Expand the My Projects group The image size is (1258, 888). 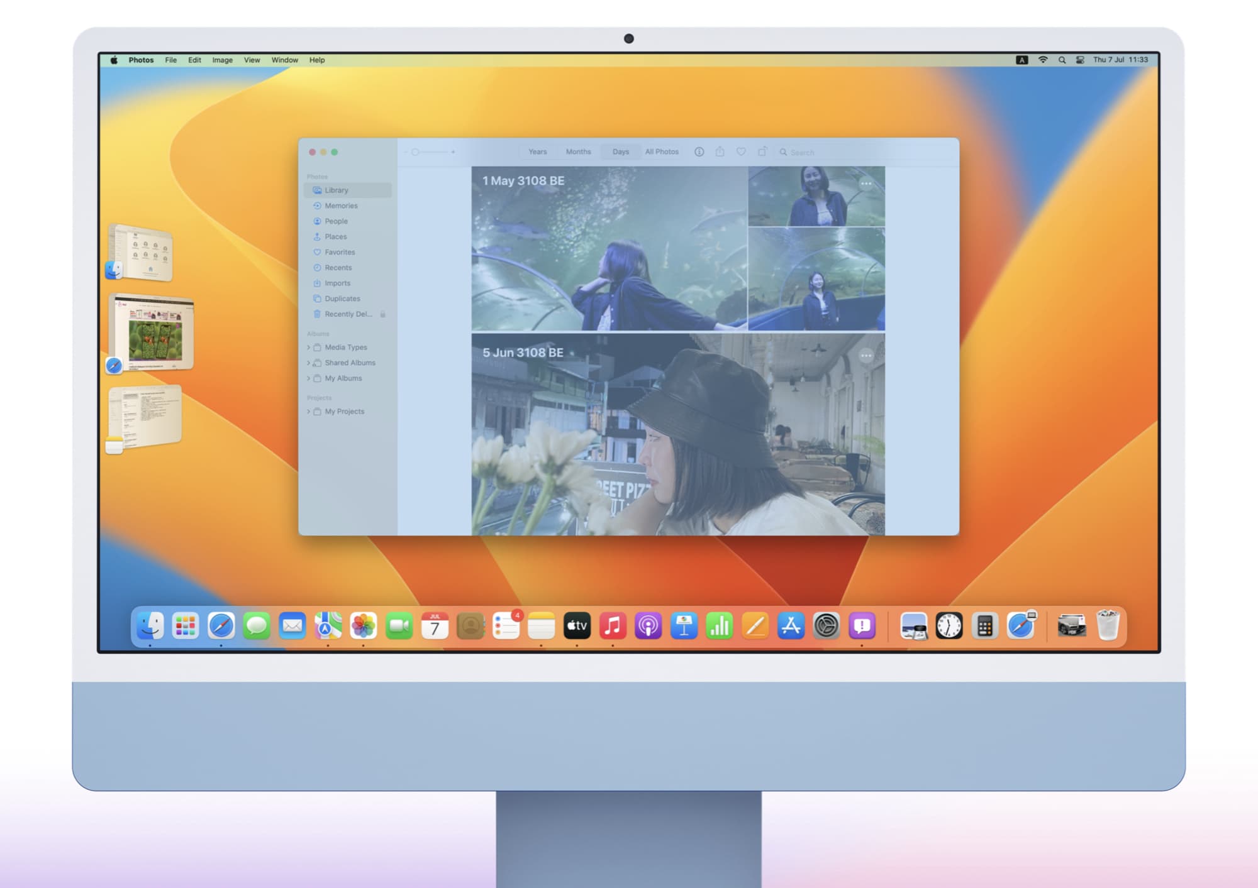[x=308, y=412]
